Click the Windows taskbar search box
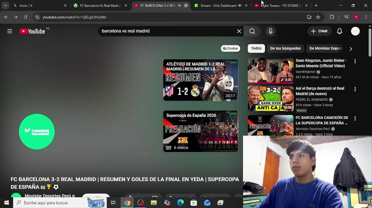This screenshot has width=372, height=208. pos(60,203)
